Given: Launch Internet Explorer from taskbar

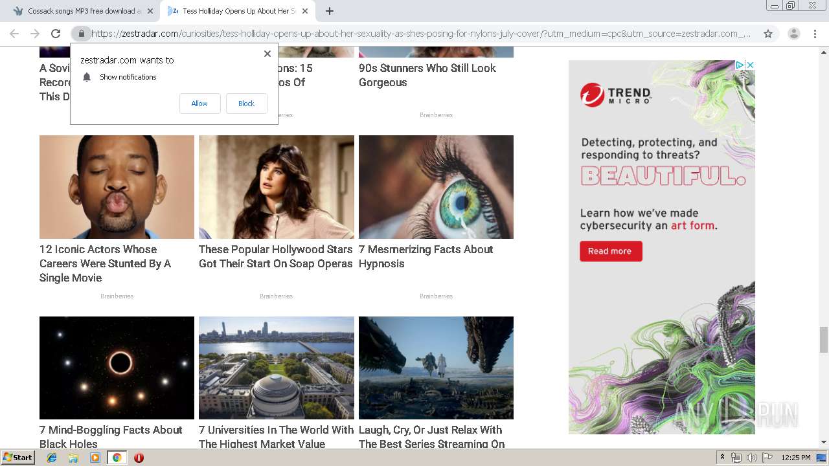Looking at the screenshot, I should click(x=52, y=458).
